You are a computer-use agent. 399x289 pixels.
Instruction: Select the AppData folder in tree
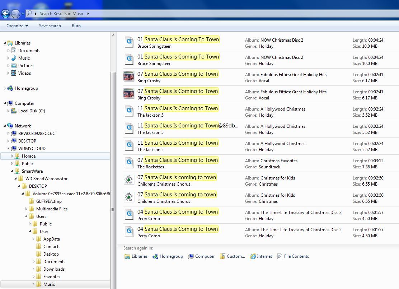click(51, 239)
